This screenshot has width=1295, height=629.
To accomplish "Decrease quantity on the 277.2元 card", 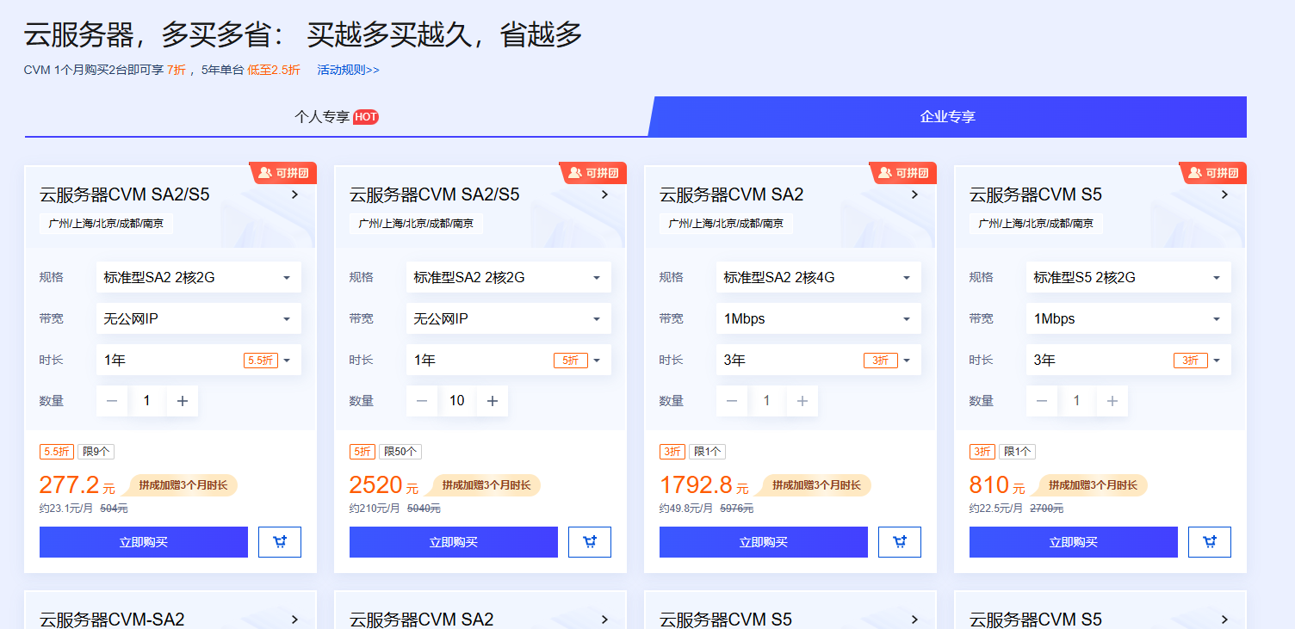I will [x=112, y=401].
